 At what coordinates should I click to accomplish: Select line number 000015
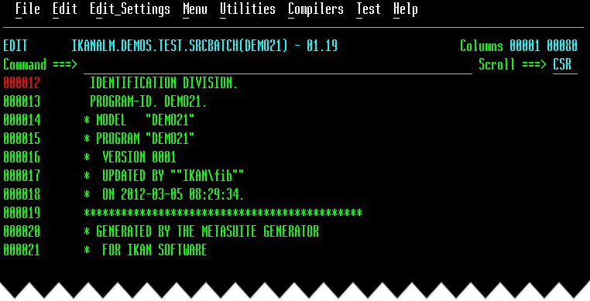(x=22, y=139)
